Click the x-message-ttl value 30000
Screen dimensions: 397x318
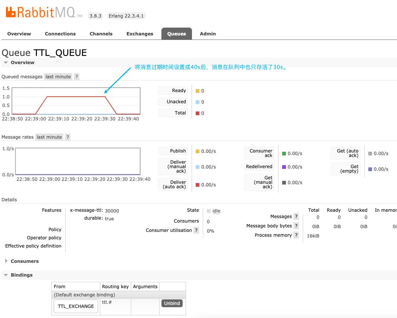(112, 211)
